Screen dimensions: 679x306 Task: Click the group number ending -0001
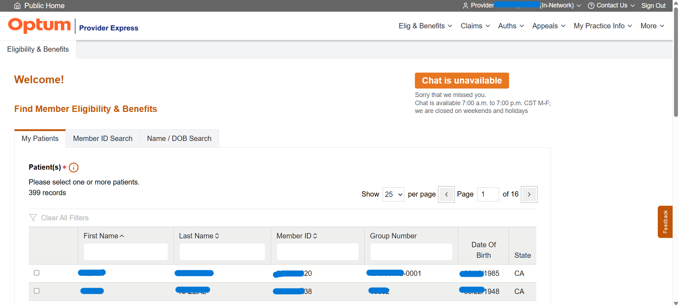tap(394, 273)
